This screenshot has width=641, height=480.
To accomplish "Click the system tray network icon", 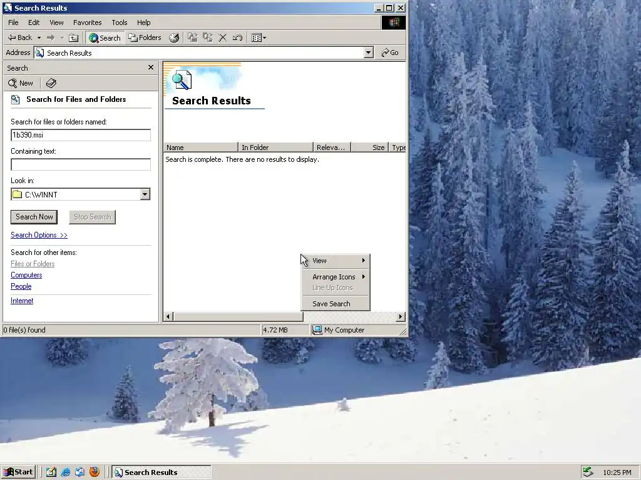I will (588, 472).
